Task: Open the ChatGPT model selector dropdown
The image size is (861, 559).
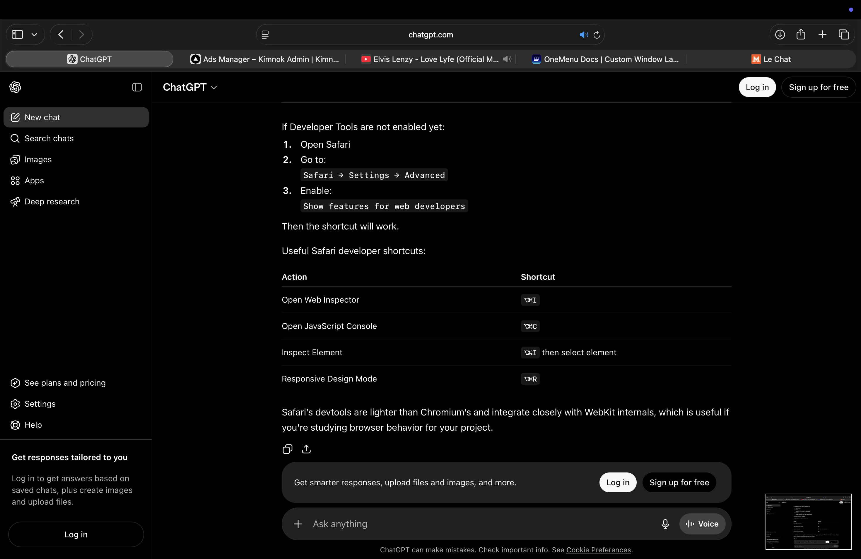Action: click(190, 87)
